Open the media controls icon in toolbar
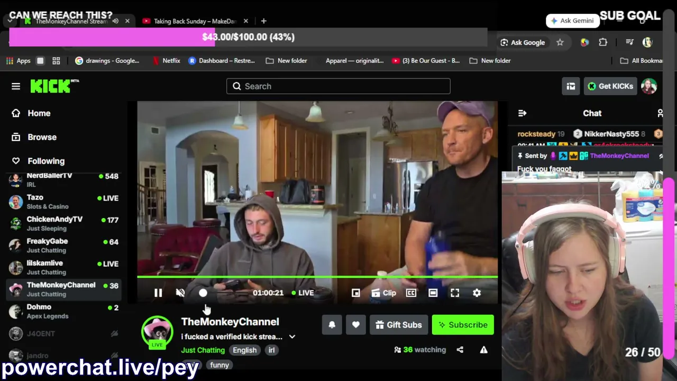The image size is (677, 381). (629, 42)
